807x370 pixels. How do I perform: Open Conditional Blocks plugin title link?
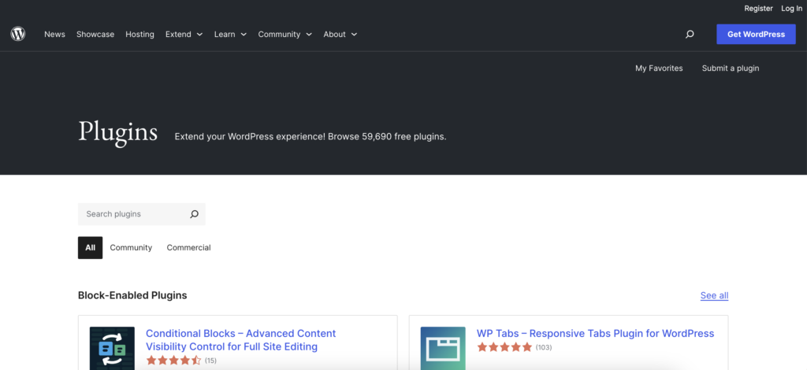coord(241,340)
